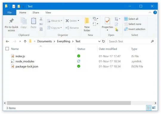161x114 pixels.
Task: Sort by the Status column header
Action: point(81,49)
